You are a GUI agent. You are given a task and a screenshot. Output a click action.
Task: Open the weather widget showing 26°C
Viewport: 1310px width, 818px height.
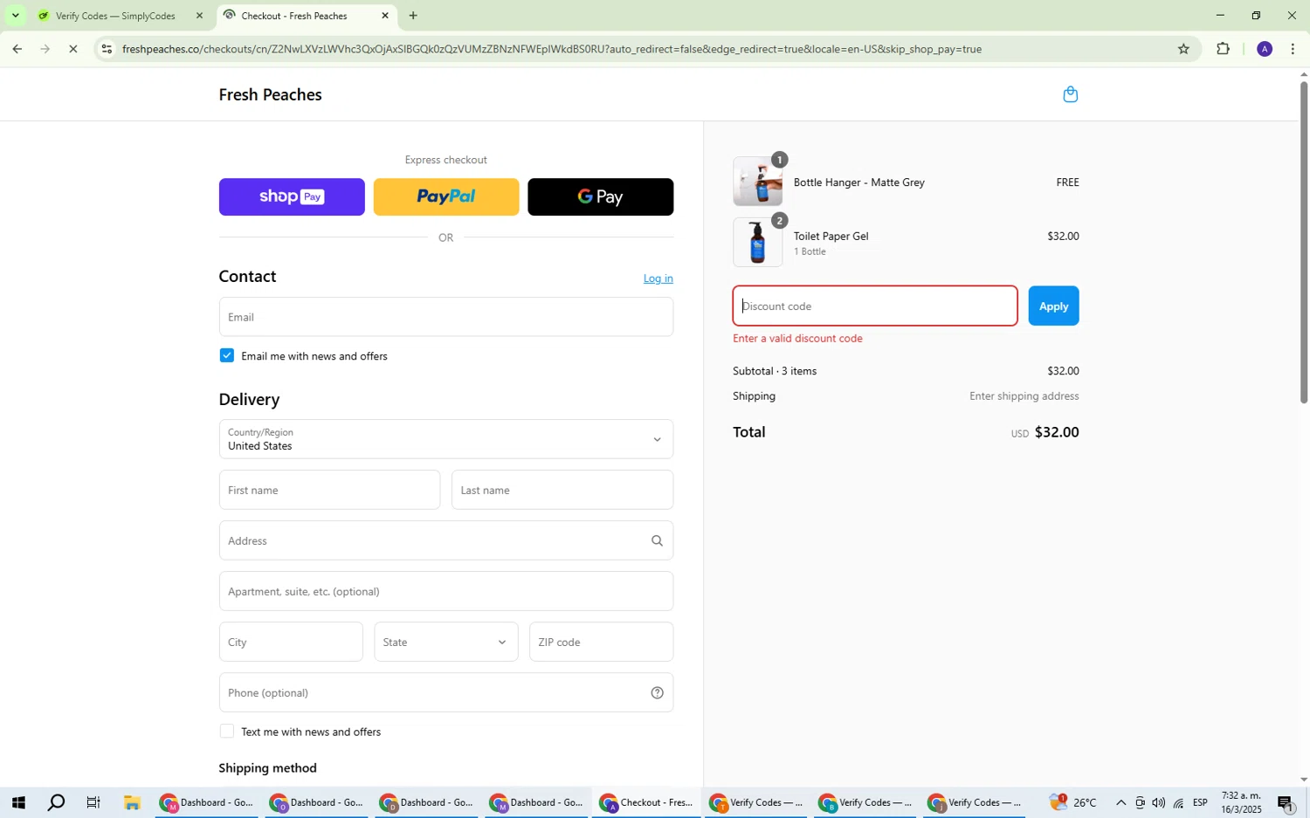coord(1074,803)
